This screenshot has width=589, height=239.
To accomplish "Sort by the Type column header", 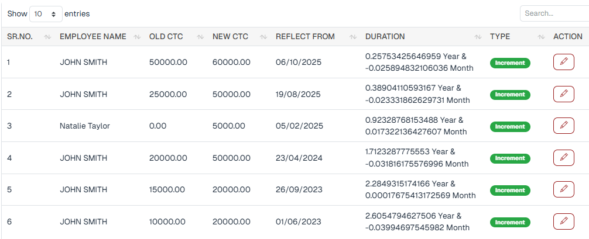I will pyautogui.click(x=500, y=37).
